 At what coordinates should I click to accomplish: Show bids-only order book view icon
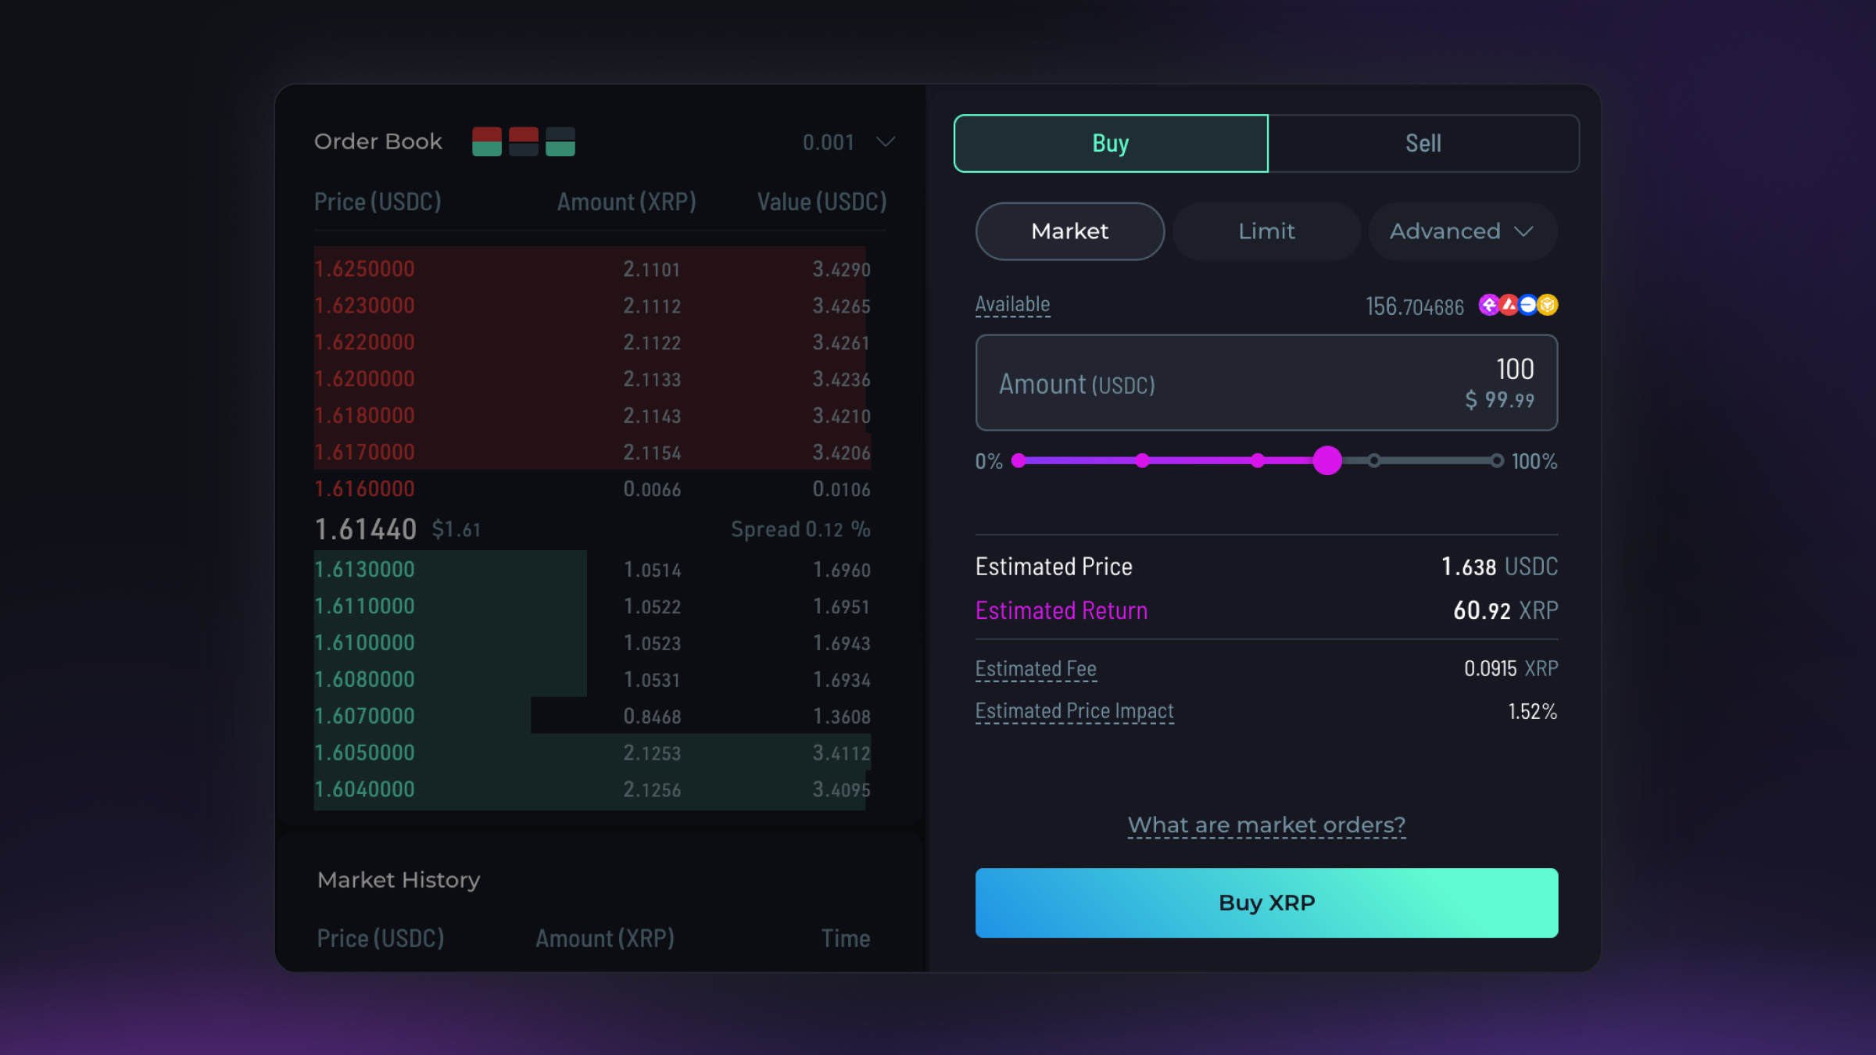560,141
